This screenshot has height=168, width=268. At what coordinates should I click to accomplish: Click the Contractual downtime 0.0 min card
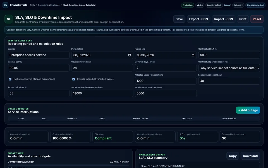click(28, 137)
